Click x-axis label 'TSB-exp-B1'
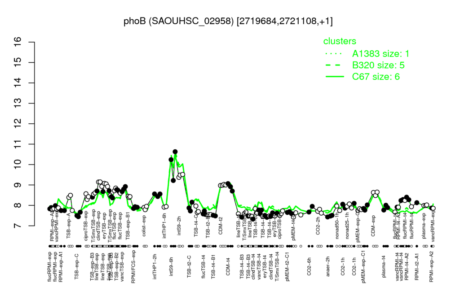Viewport: 460px width, 287px height. click(x=128, y=226)
